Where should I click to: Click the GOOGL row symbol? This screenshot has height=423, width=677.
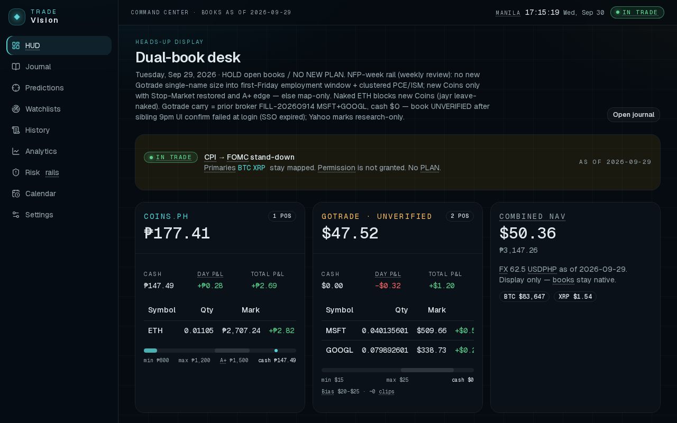[x=340, y=350]
